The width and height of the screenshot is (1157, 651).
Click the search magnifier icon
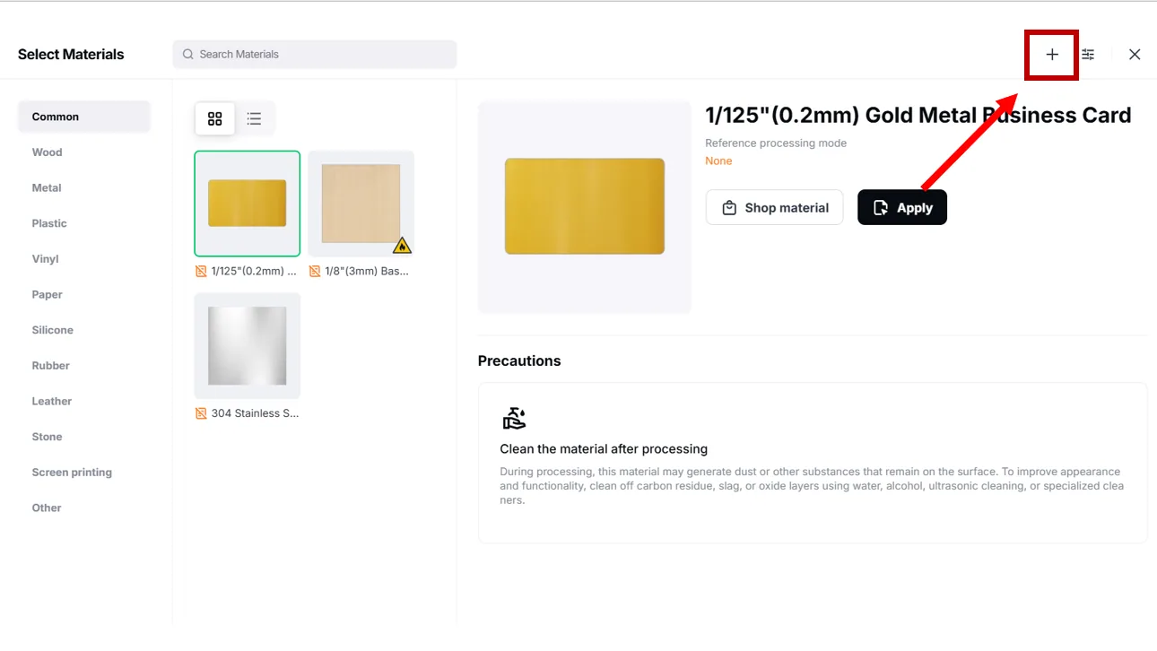click(x=188, y=55)
